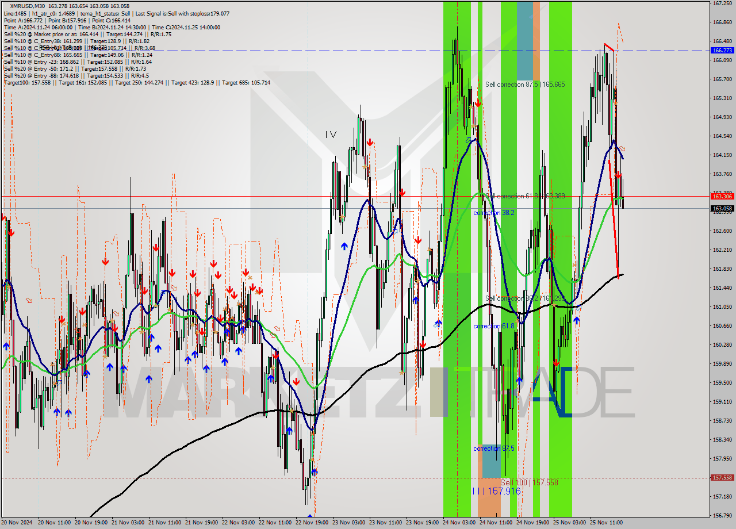Click the '24 Nov 03:00' time axis label
Screen dimensions: 736x529
point(459,523)
